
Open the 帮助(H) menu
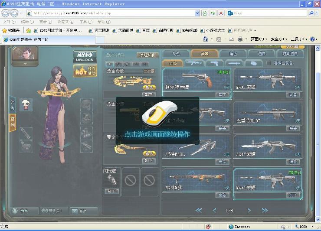pyautogui.click(x=104, y=22)
